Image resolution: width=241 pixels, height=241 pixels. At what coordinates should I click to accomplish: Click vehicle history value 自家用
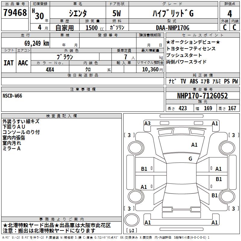64,28
